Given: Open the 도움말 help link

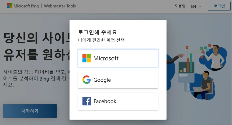Looking at the screenshot, I should coord(180,6).
